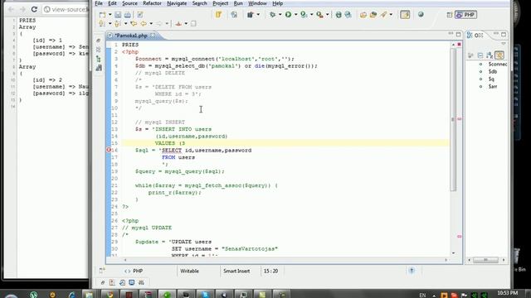Click the clock in system tray
Screen dimensions: 531x298
click(x=508, y=293)
